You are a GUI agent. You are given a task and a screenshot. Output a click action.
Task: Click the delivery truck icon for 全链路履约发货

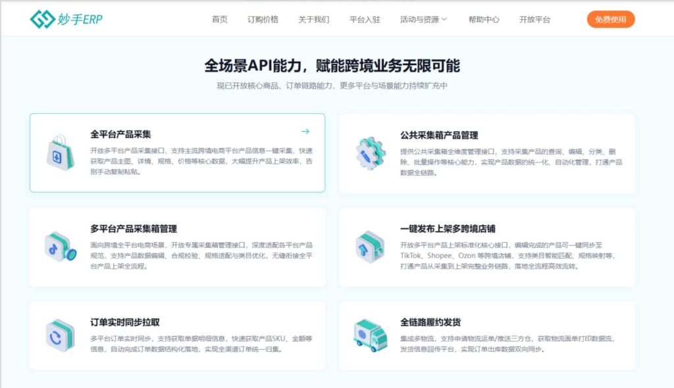(370, 335)
